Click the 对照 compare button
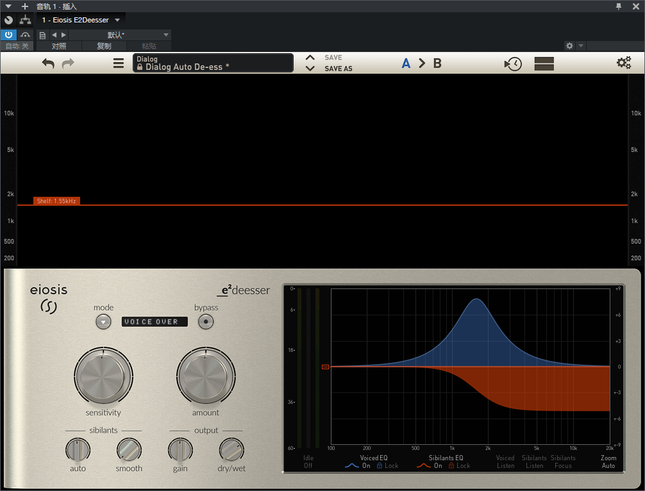The image size is (645, 491). click(59, 46)
